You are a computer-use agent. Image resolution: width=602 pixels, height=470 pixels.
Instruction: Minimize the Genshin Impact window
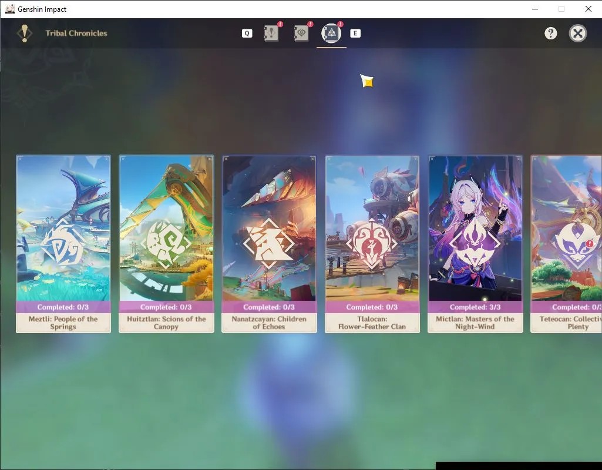tap(535, 9)
